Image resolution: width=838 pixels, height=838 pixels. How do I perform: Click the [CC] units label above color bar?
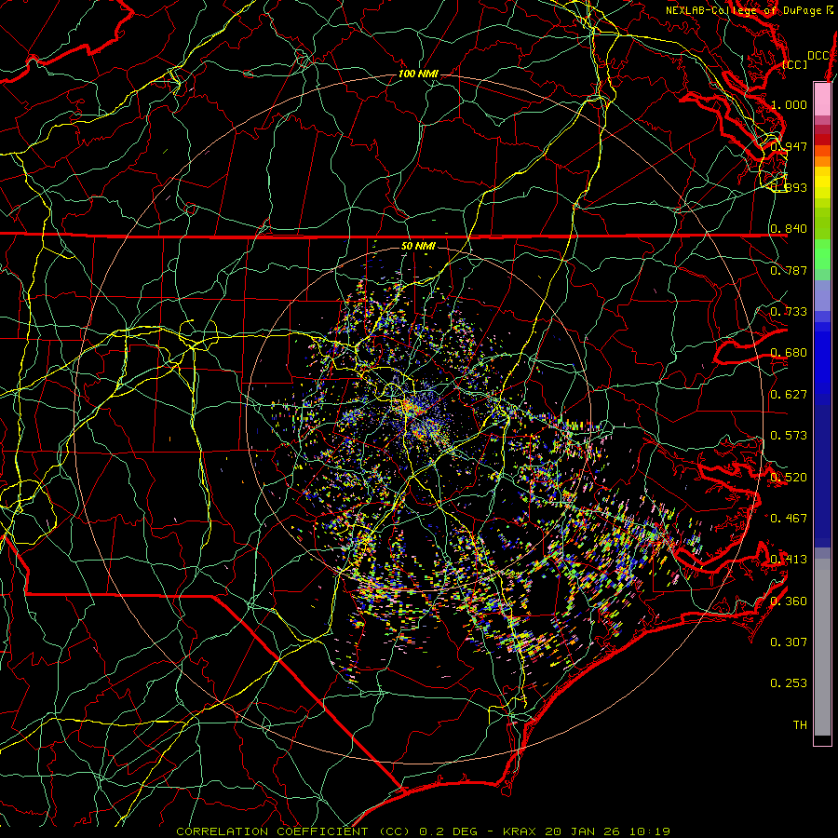pyautogui.click(x=795, y=64)
